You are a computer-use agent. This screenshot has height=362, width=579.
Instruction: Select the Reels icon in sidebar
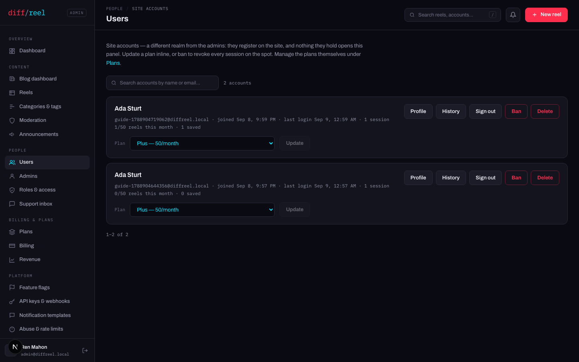12,93
